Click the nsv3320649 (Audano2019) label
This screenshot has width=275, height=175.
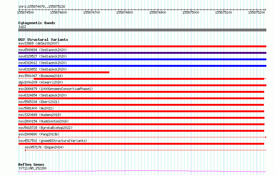tap(40, 115)
